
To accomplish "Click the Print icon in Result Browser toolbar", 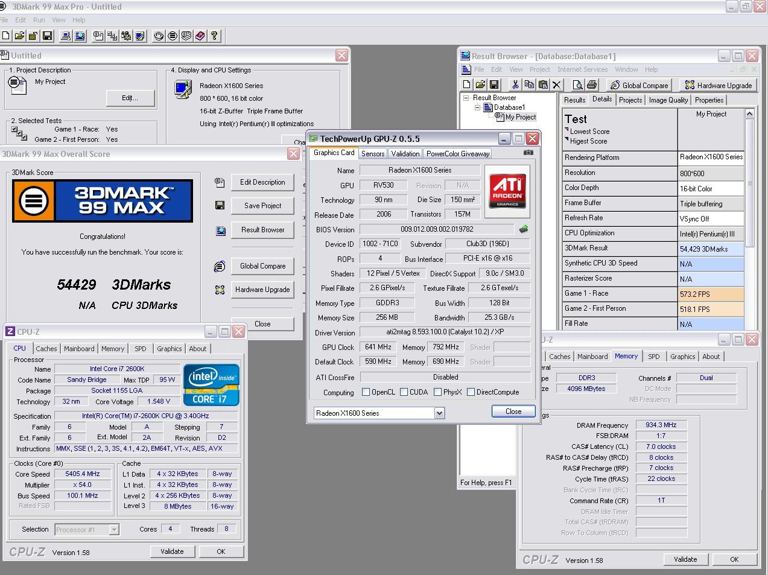I will [592, 85].
